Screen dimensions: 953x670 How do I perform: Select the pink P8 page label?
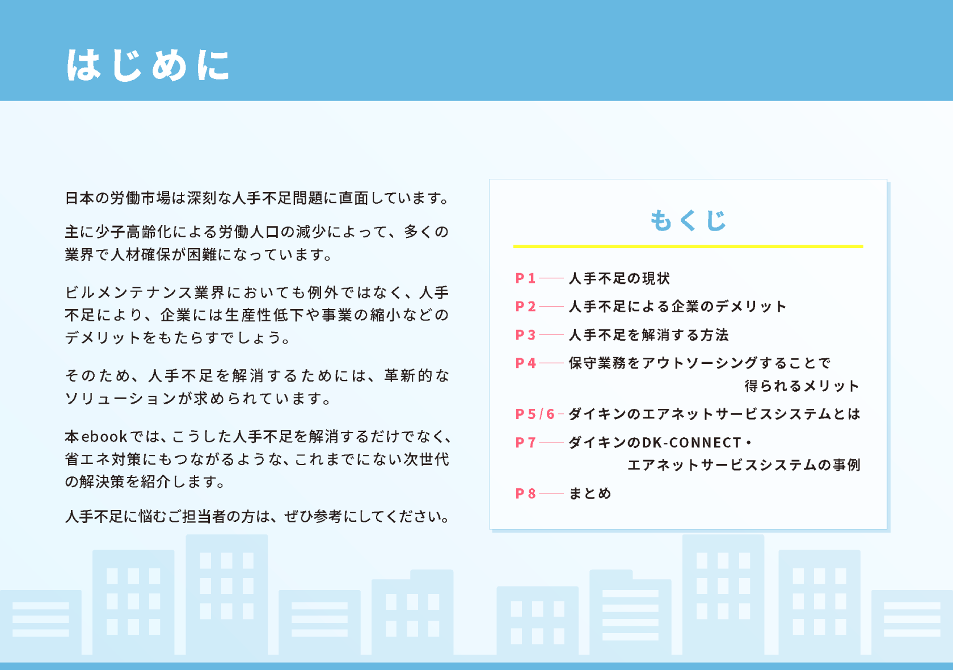click(525, 493)
